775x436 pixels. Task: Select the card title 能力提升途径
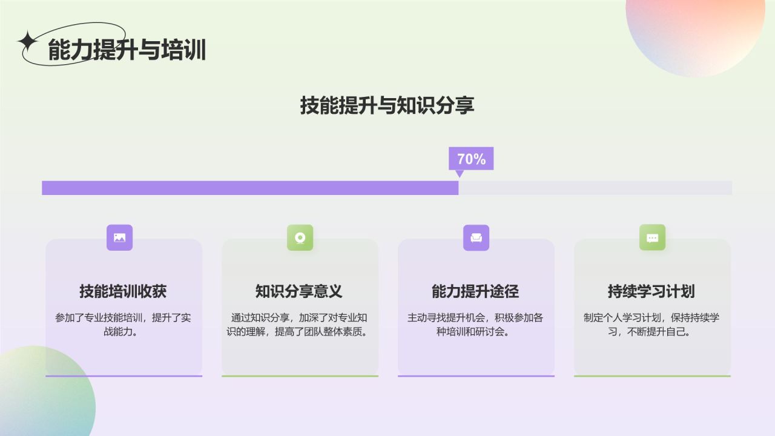coord(475,291)
